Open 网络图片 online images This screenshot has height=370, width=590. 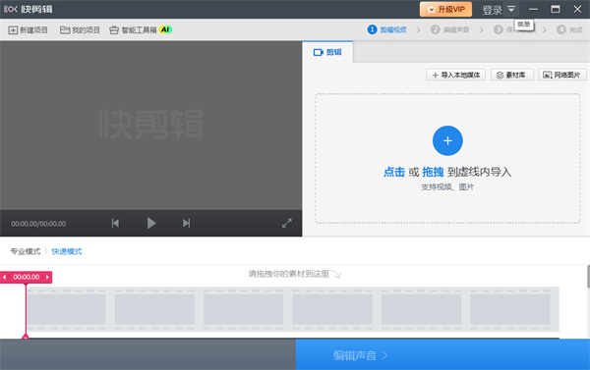coord(561,76)
